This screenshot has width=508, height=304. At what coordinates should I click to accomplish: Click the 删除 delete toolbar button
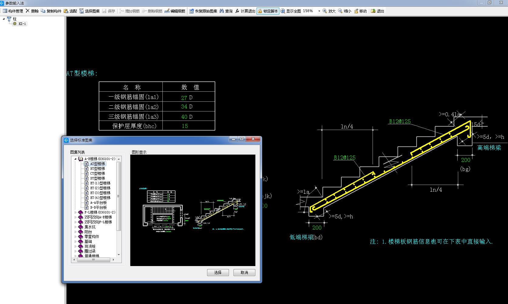coord(32,11)
